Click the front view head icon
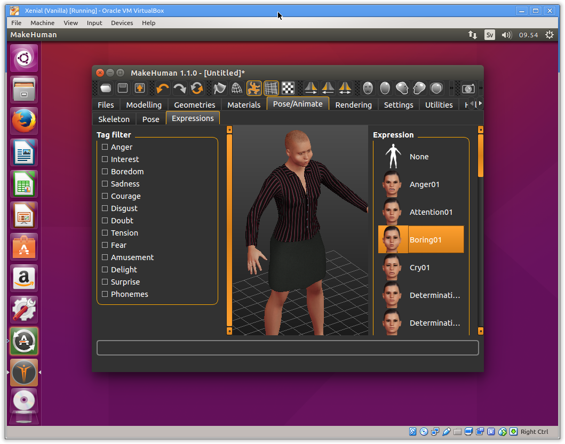This screenshot has height=444, width=565. [x=368, y=88]
